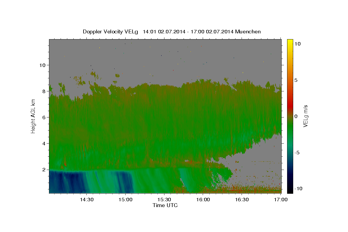Click the plot title 'Doppler Velocity VELg'

(111, 32)
